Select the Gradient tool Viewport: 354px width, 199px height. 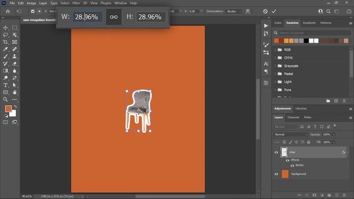click(x=6, y=71)
